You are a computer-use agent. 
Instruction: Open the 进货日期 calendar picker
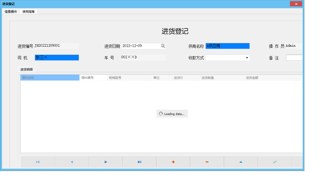(x=163, y=46)
